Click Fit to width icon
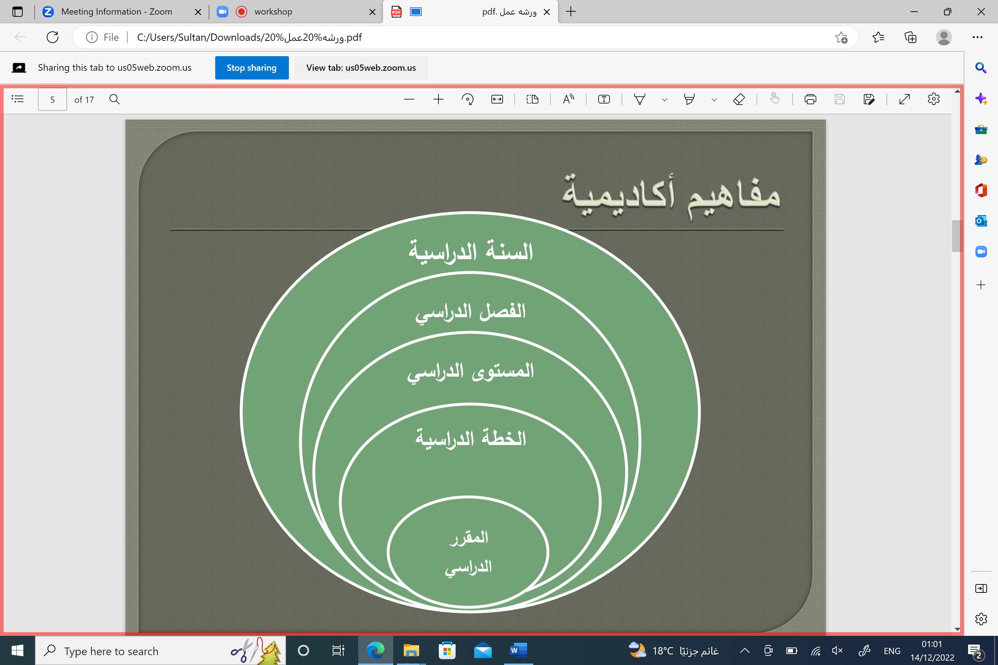This screenshot has width=998, height=665. click(497, 99)
